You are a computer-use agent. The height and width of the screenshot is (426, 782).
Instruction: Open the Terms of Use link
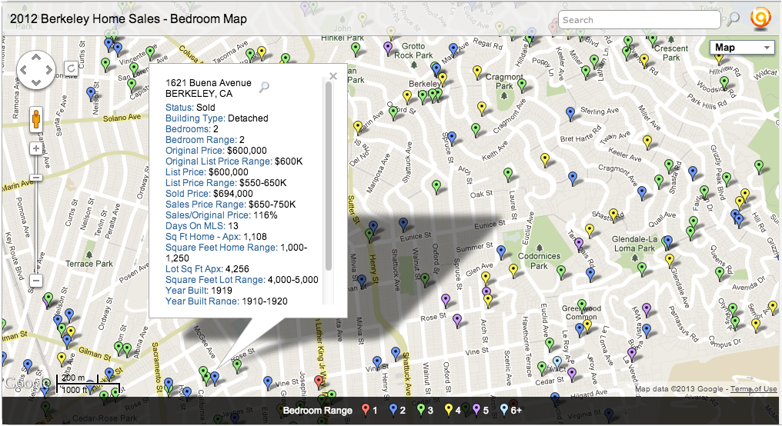[754, 388]
